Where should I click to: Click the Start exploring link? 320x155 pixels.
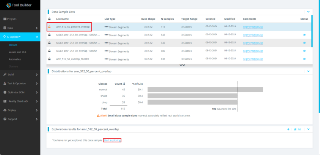click(x=112, y=140)
